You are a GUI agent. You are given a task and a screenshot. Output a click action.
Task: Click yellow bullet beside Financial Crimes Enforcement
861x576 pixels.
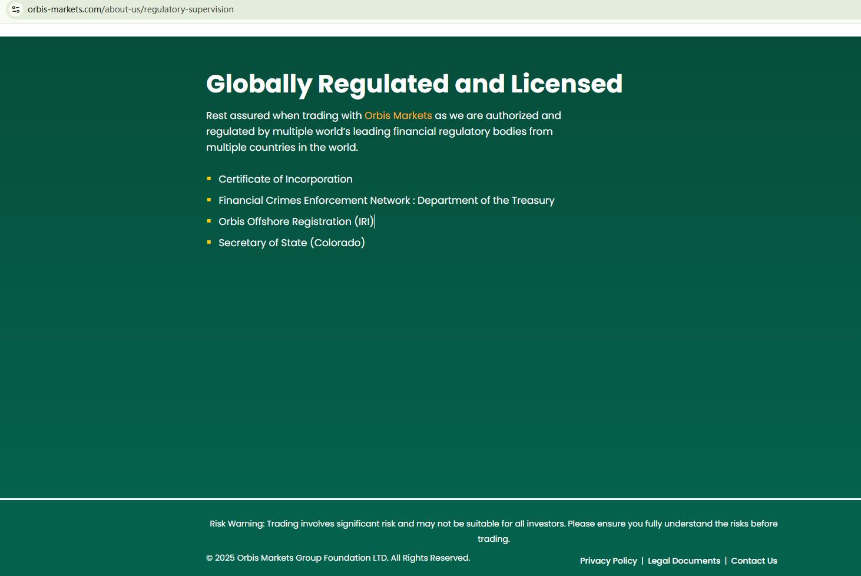[x=209, y=200]
